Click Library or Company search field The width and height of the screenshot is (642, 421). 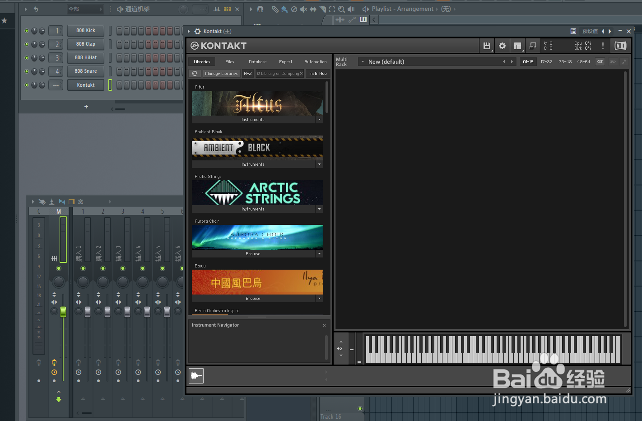coord(279,73)
